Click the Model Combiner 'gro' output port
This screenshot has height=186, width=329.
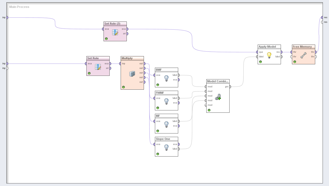[230, 87]
